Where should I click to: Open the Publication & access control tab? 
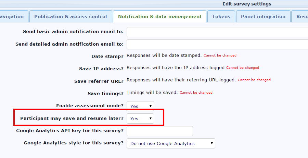[70, 16]
